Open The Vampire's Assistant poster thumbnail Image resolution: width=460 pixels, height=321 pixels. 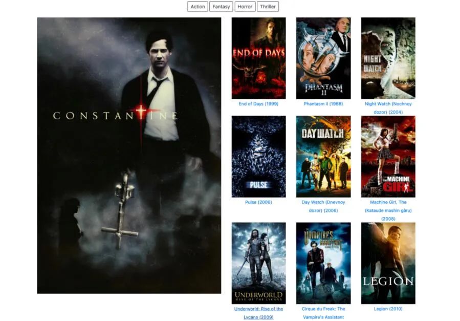323,263
